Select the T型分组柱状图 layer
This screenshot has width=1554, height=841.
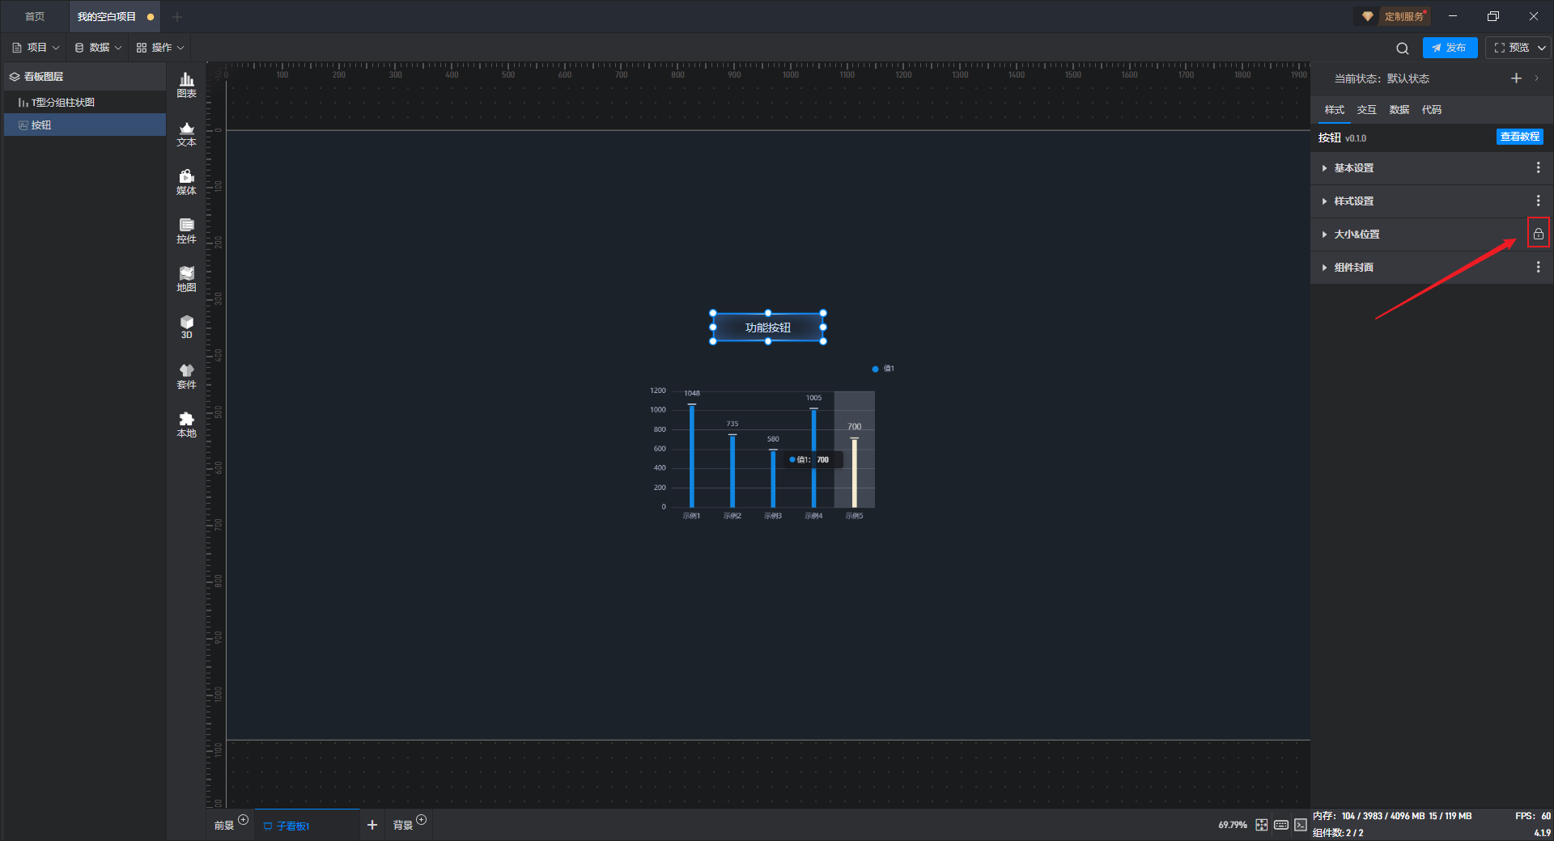pos(85,103)
